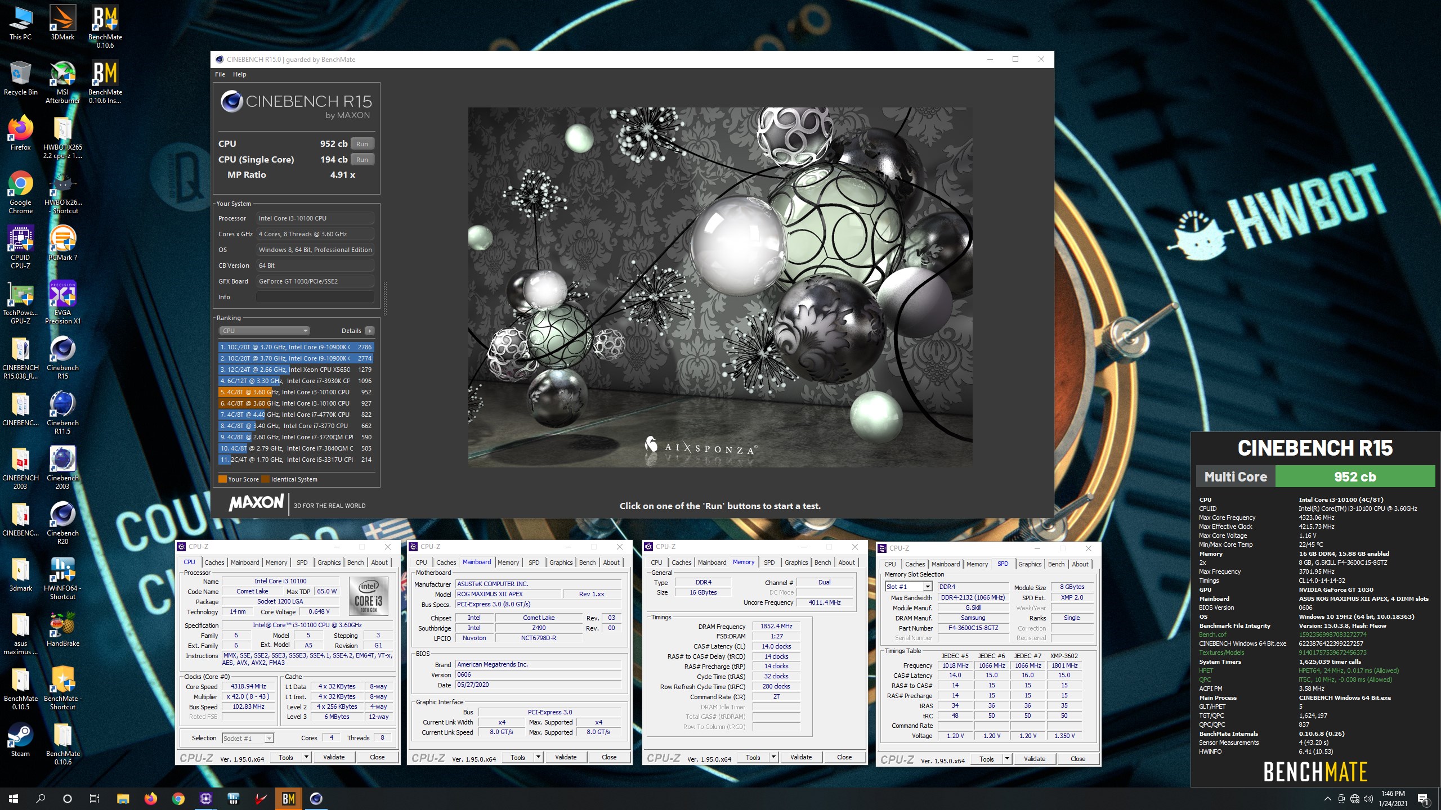Click the clock and date in taskbar
Screen dimensions: 1441x810
pyautogui.click(x=1393, y=799)
